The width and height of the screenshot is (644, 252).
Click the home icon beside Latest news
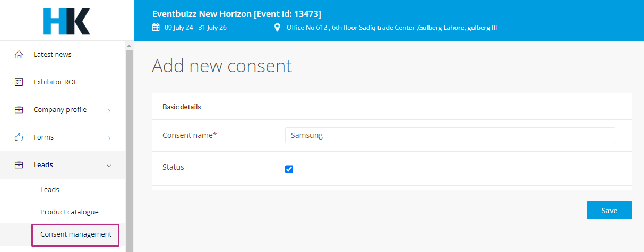pyautogui.click(x=19, y=55)
